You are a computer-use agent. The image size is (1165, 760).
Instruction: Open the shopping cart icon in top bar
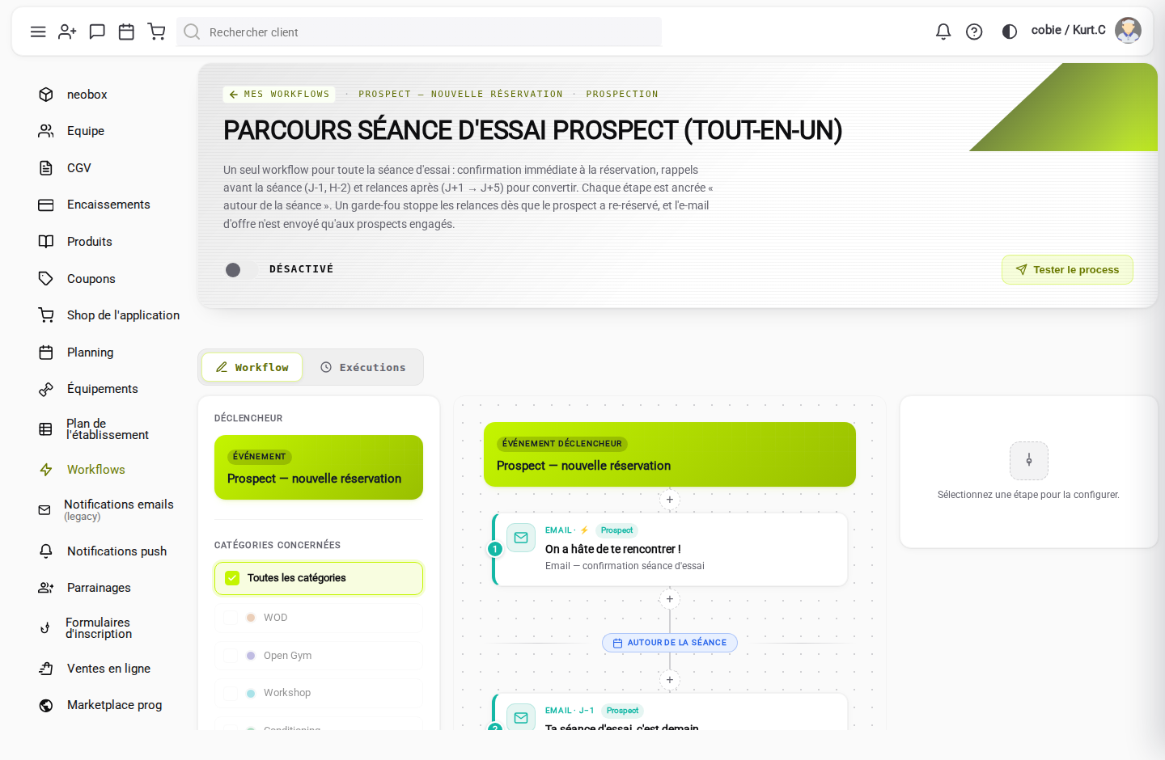tap(156, 32)
